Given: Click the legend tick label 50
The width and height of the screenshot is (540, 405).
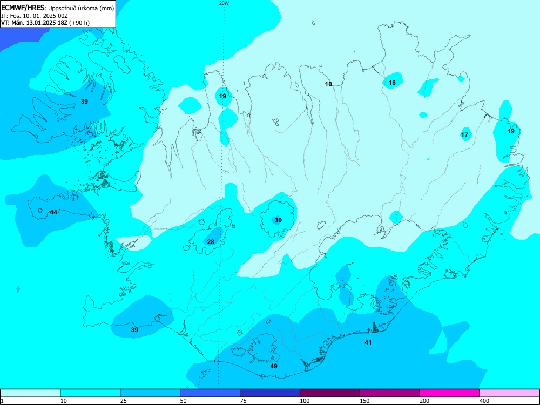Looking at the screenshot, I should click(x=184, y=401).
